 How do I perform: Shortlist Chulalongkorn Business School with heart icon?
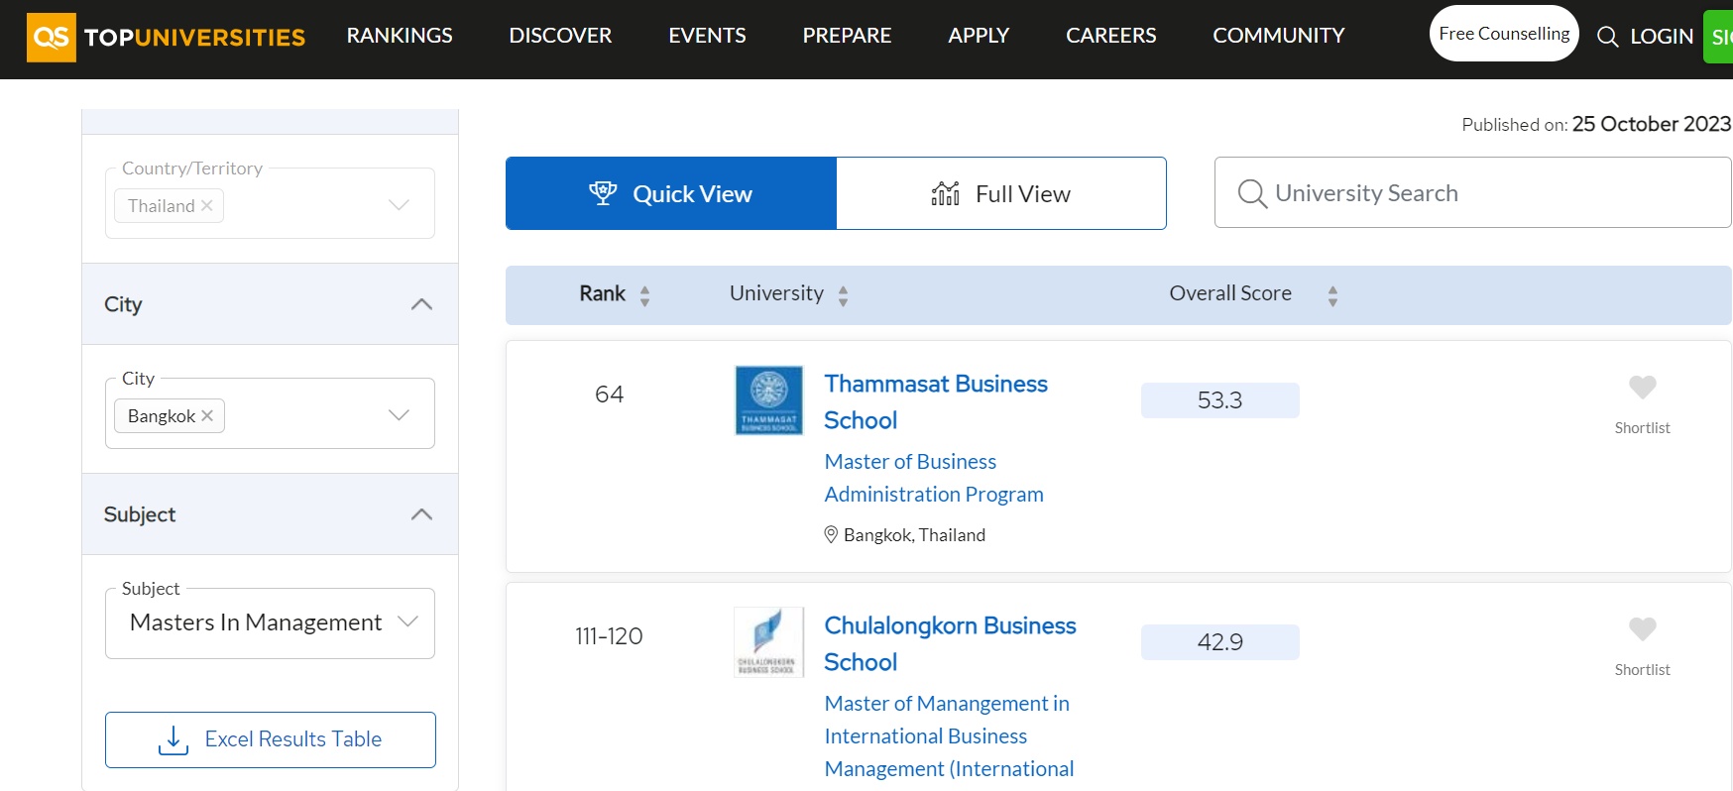[x=1642, y=629]
